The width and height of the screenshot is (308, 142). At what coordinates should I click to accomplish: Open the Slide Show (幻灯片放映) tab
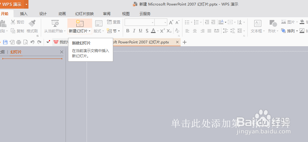[x=84, y=14]
